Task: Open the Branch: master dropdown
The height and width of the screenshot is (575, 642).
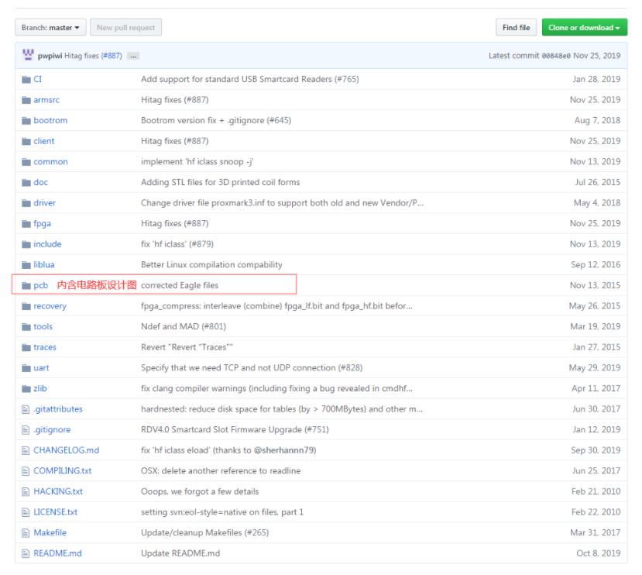Action: (x=50, y=28)
